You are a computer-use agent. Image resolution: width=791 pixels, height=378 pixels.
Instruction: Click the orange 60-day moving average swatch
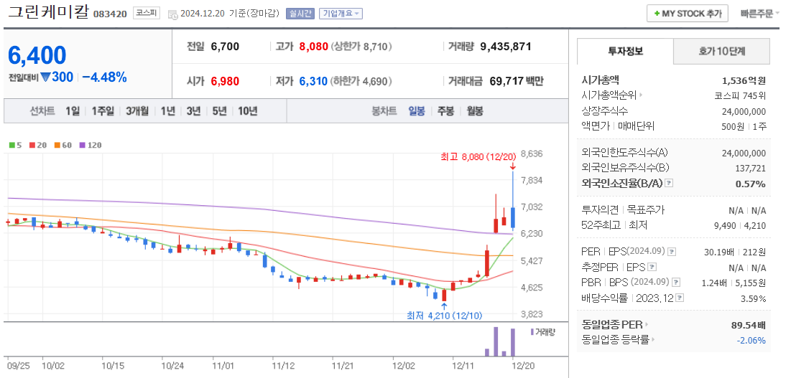click(x=57, y=145)
